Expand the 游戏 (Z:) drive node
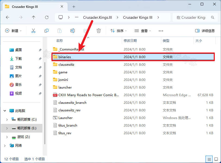The height and width of the screenshot is (163, 221). click(7, 137)
